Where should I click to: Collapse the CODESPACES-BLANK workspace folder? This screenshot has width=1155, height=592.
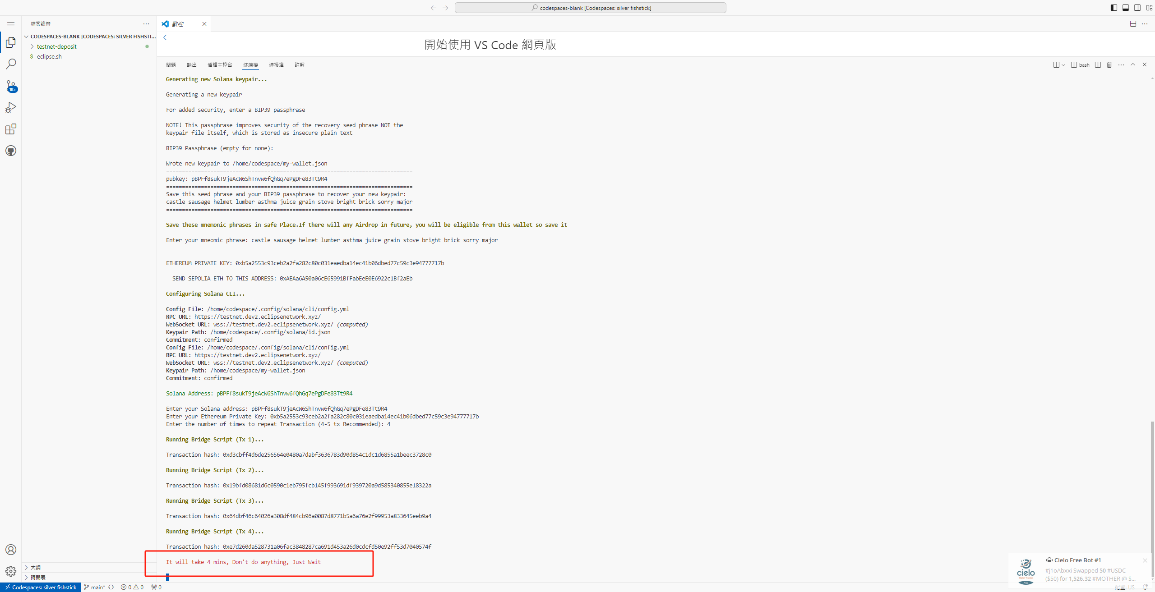coord(89,37)
